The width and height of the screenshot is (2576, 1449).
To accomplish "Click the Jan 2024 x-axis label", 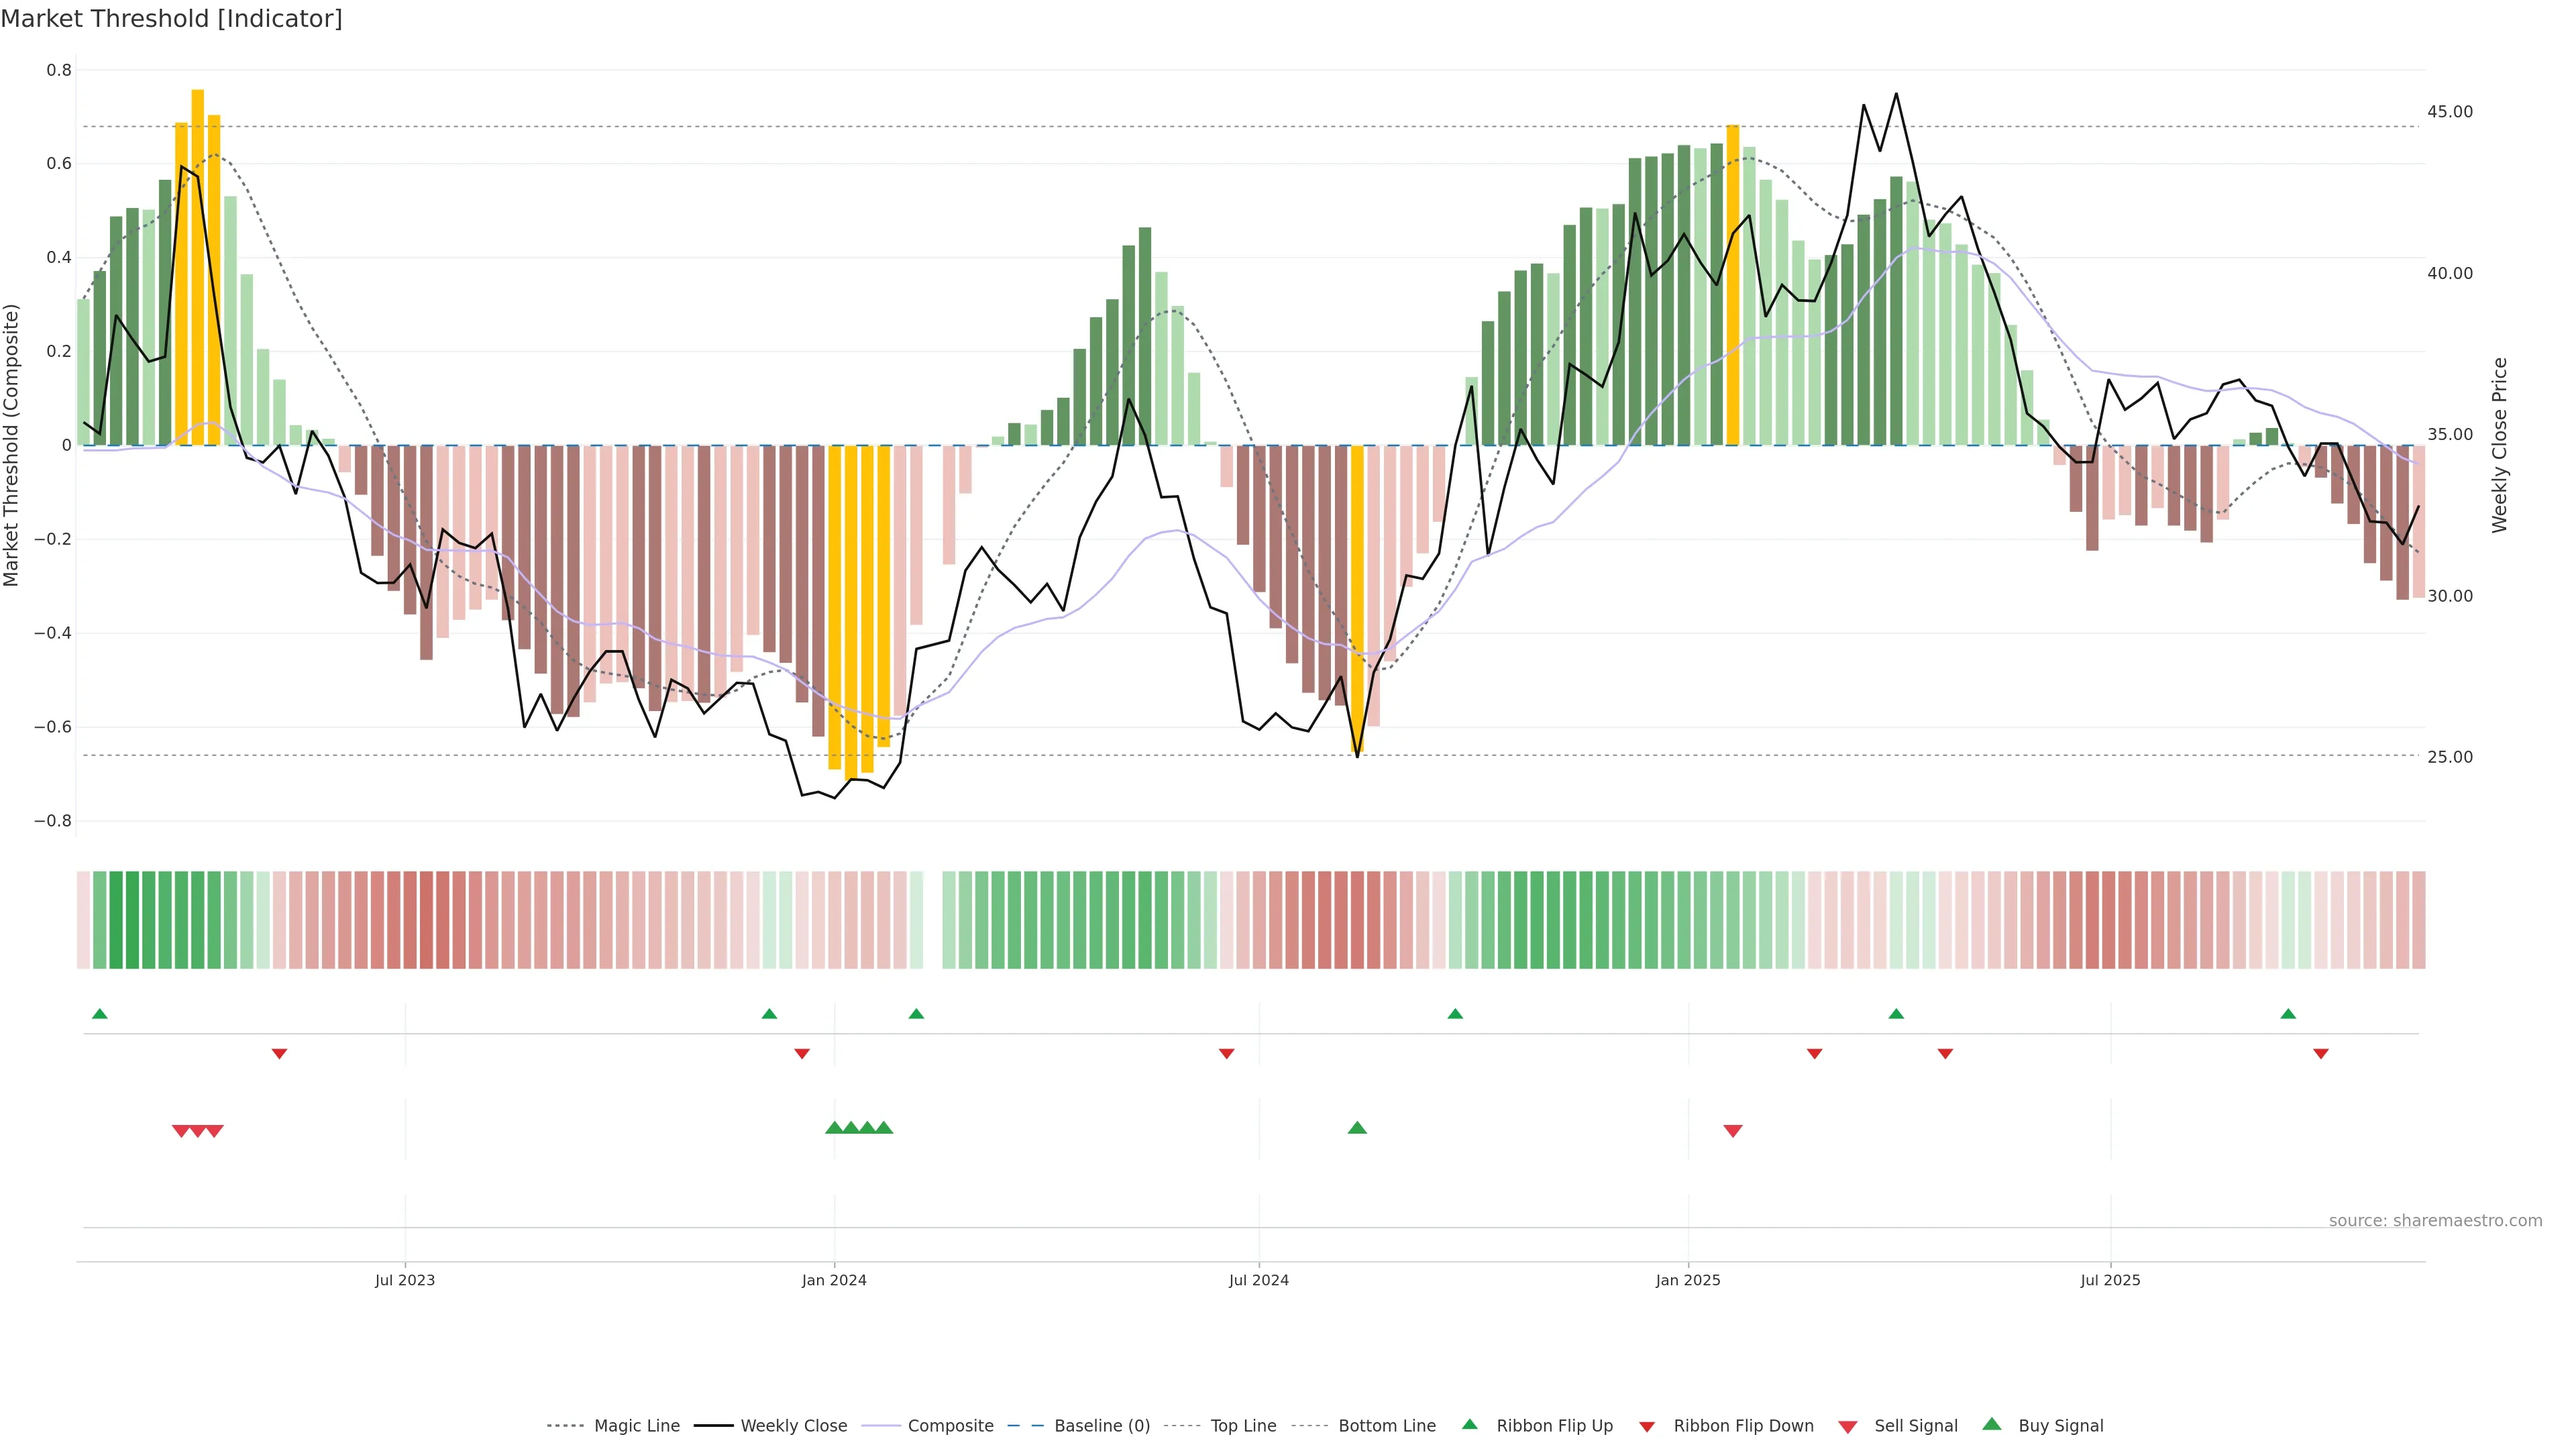I will tap(834, 1280).
